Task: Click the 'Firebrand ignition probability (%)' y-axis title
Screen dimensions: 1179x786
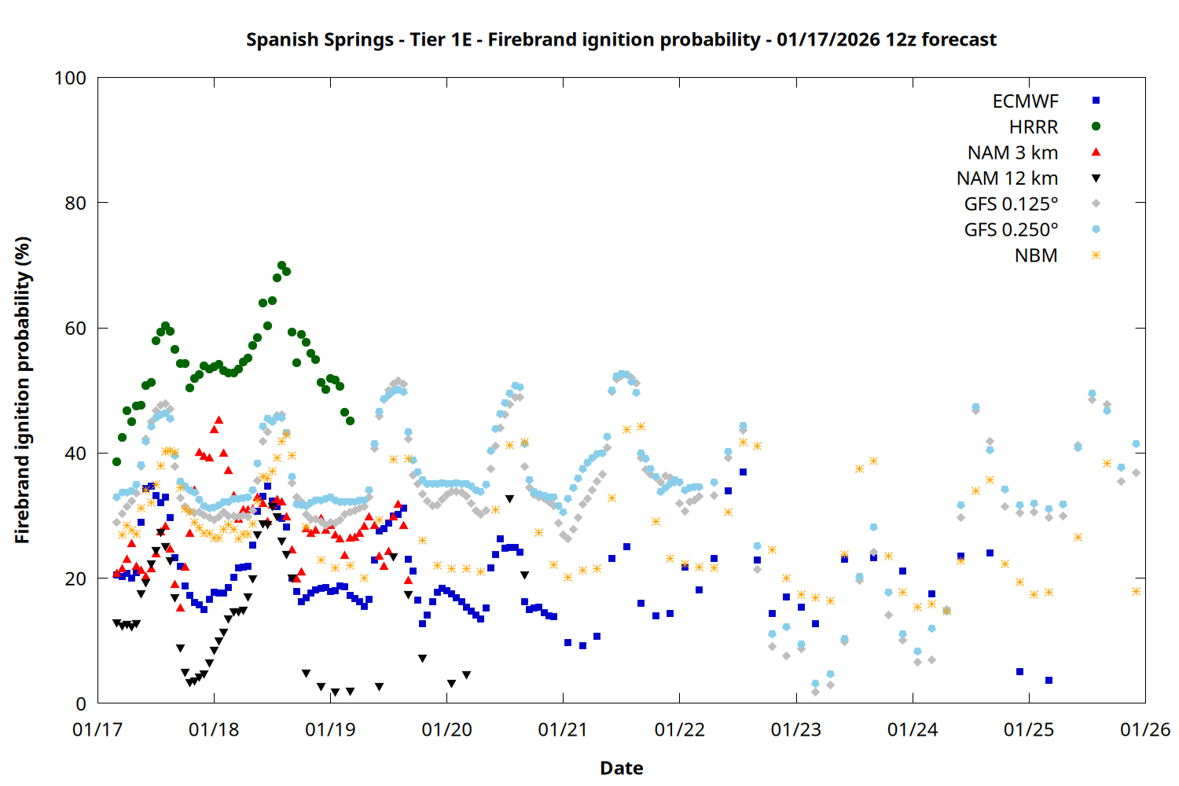Action: pyautogui.click(x=22, y=390)
